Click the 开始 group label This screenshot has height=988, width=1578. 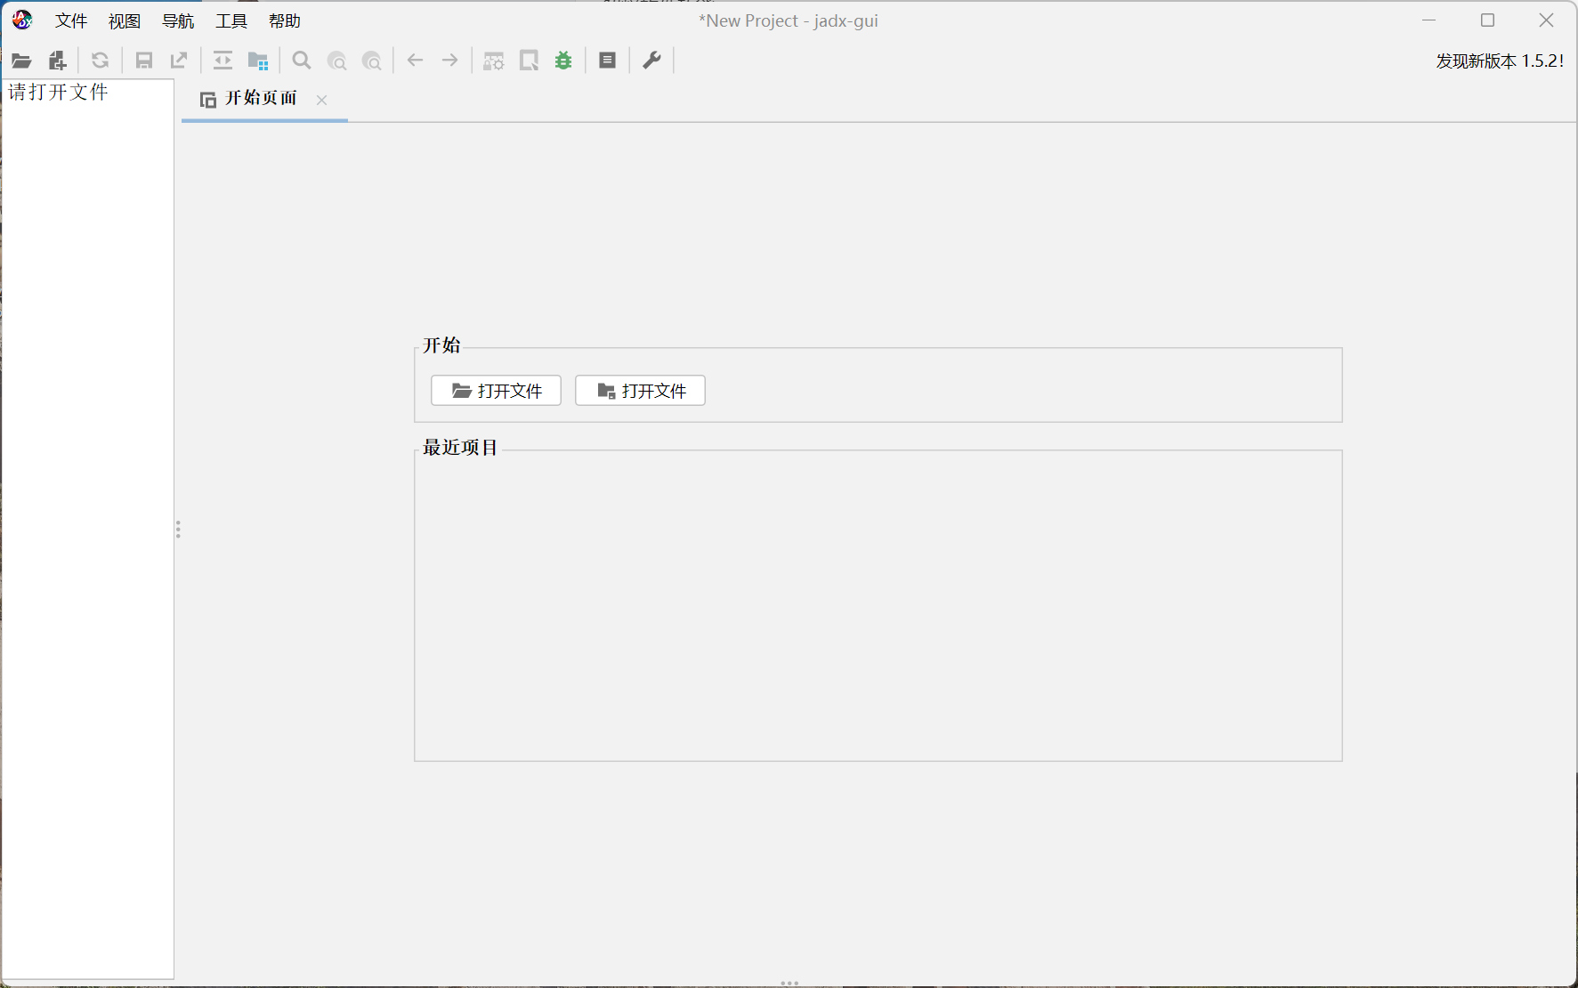441,345
